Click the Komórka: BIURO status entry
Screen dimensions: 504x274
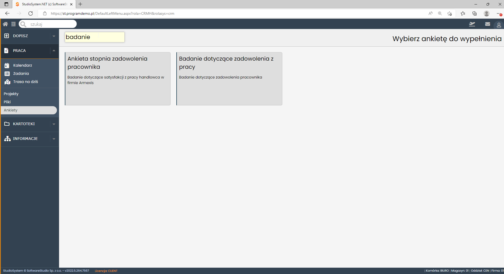(437, 271)
